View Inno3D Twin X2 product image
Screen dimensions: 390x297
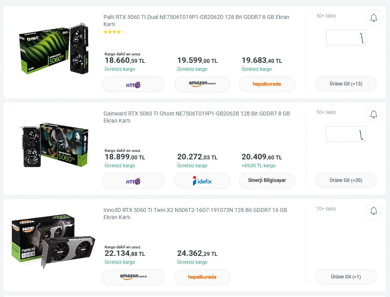click(x=54, y=240)
